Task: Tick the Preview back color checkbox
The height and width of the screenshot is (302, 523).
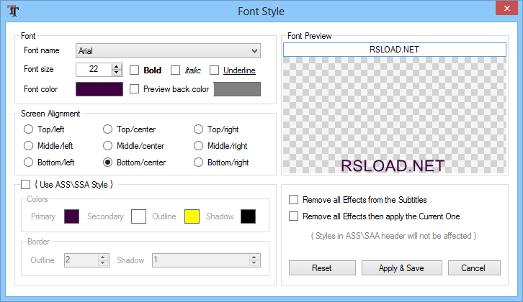Action: point(135,89)
